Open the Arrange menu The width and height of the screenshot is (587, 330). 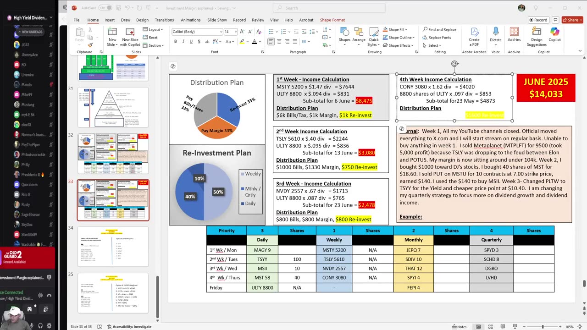point(359,36)
